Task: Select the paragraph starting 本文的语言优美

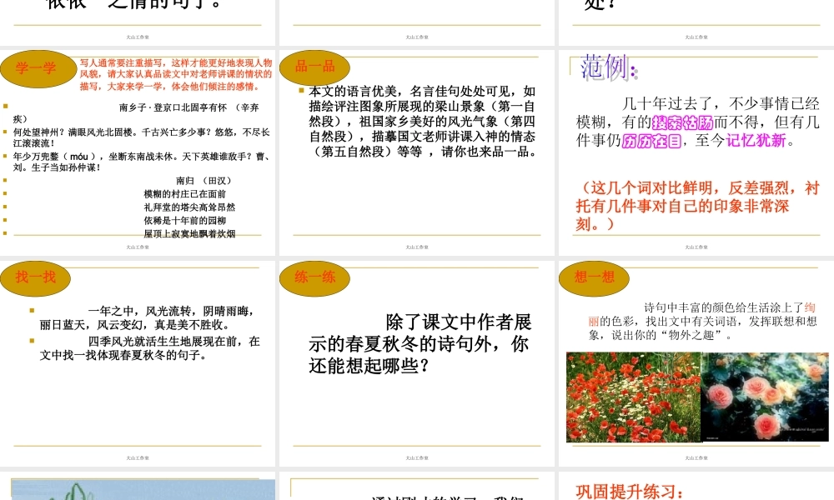Action: point(422,121)
